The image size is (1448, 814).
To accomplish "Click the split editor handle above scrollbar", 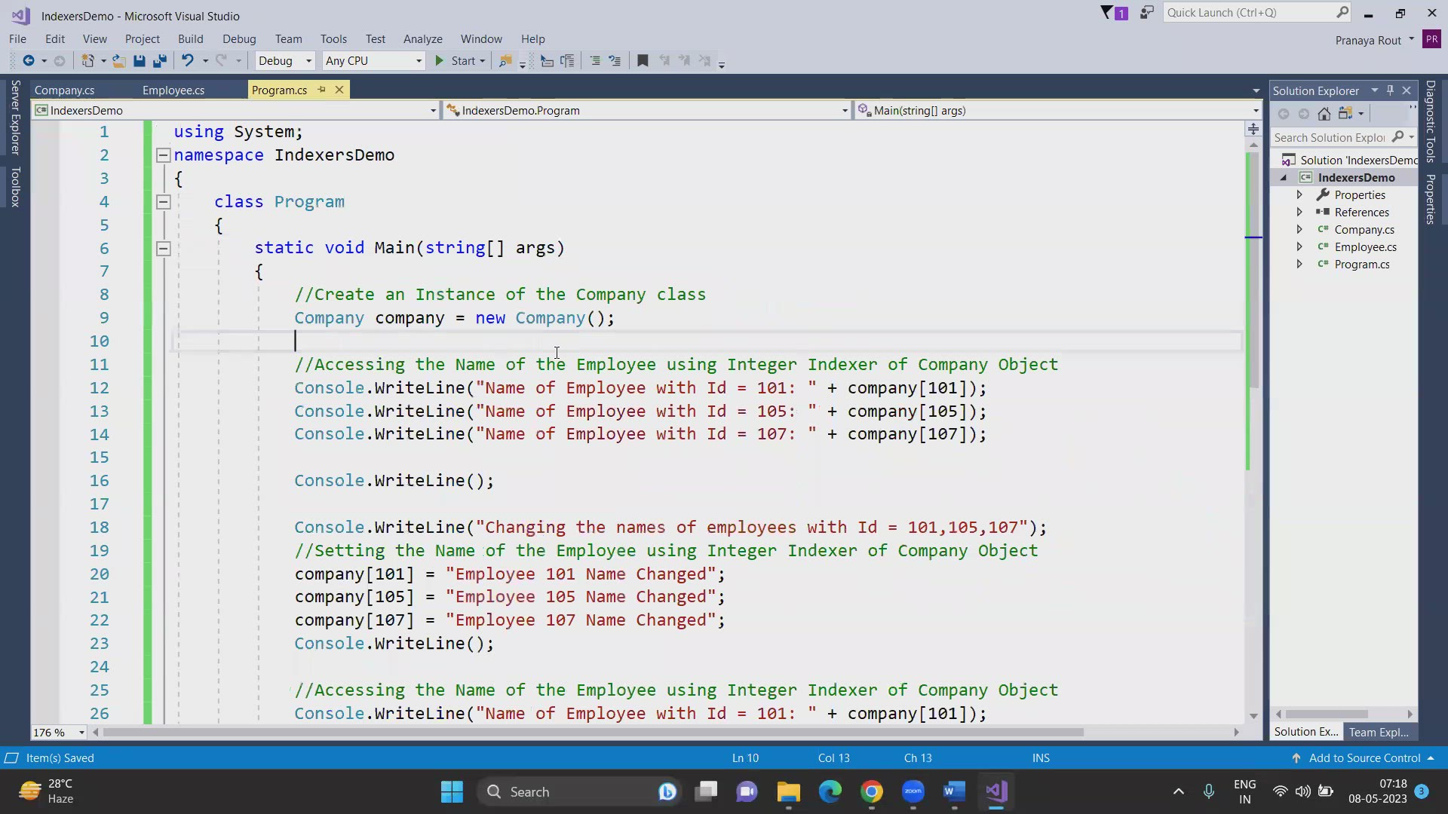I will pos(1253,129).
